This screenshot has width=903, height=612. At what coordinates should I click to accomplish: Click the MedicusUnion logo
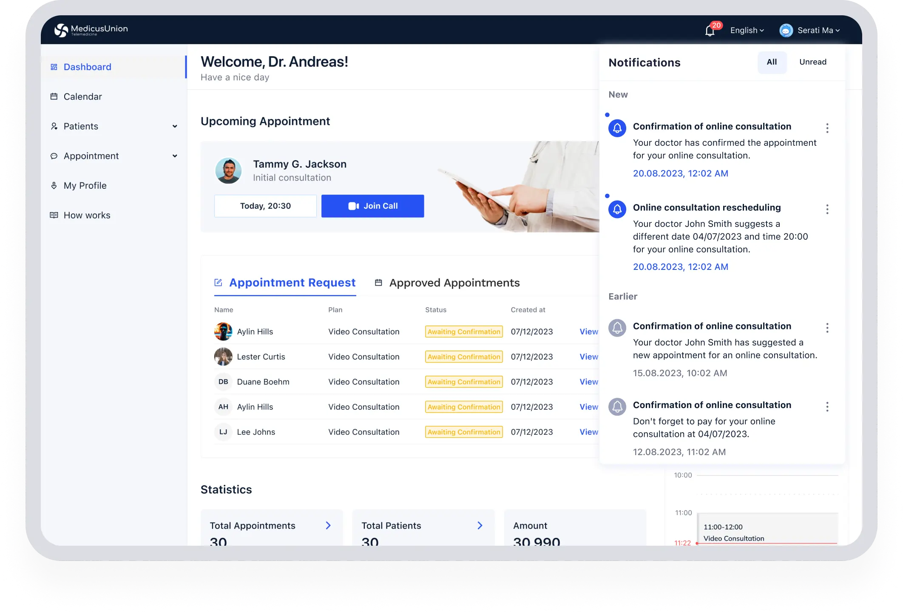(91, 30)
